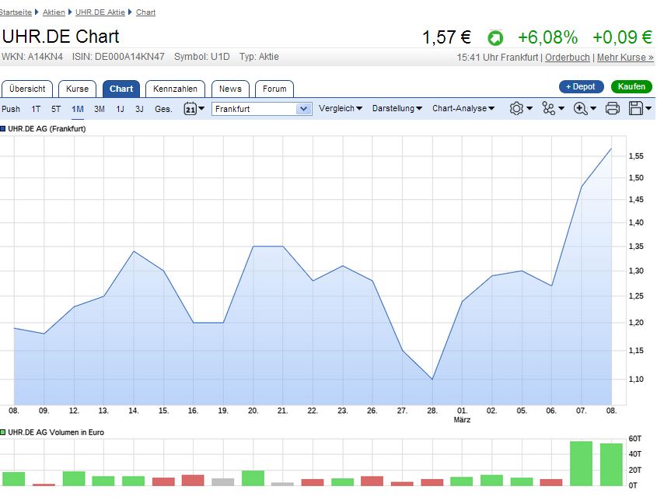Click the floppy disk save icon
The height and width of the screenshot is (497, 657).
[636, 109]
